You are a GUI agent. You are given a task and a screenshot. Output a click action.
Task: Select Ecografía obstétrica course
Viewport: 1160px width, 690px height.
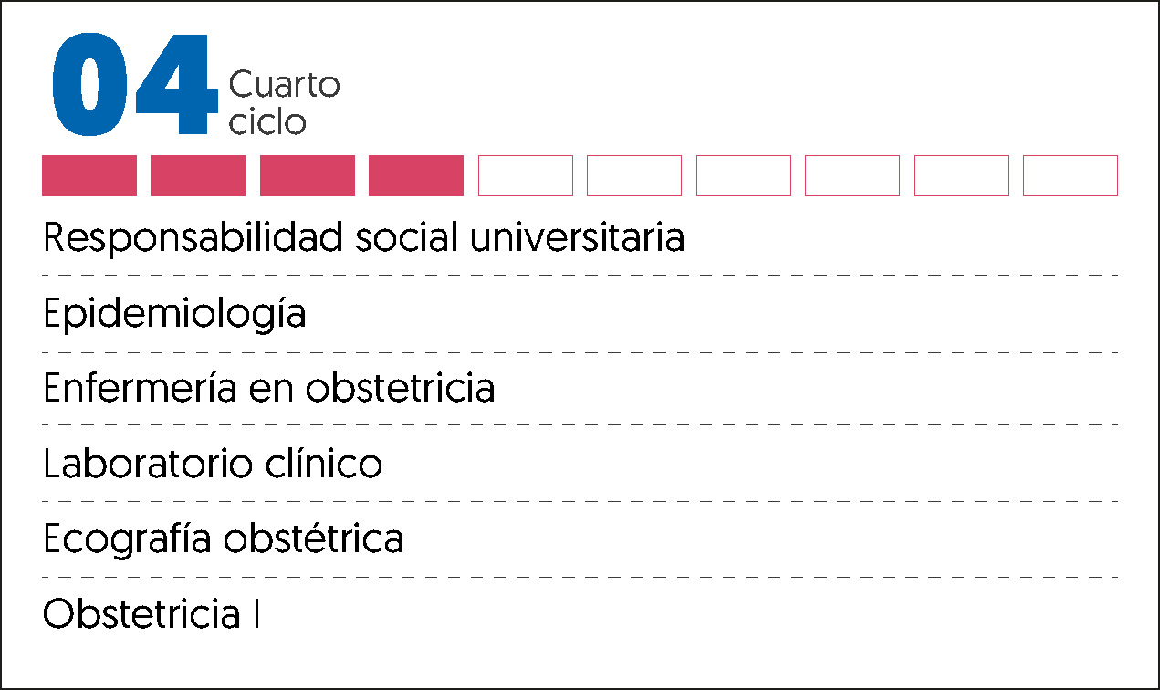tap(224, 540)
